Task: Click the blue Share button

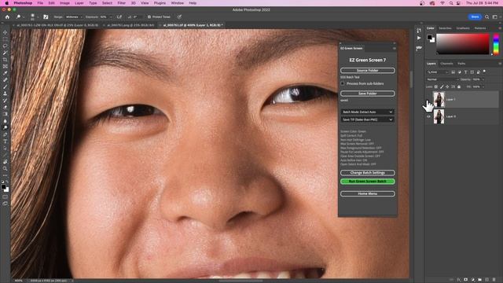Action: (x=475, y=17)
